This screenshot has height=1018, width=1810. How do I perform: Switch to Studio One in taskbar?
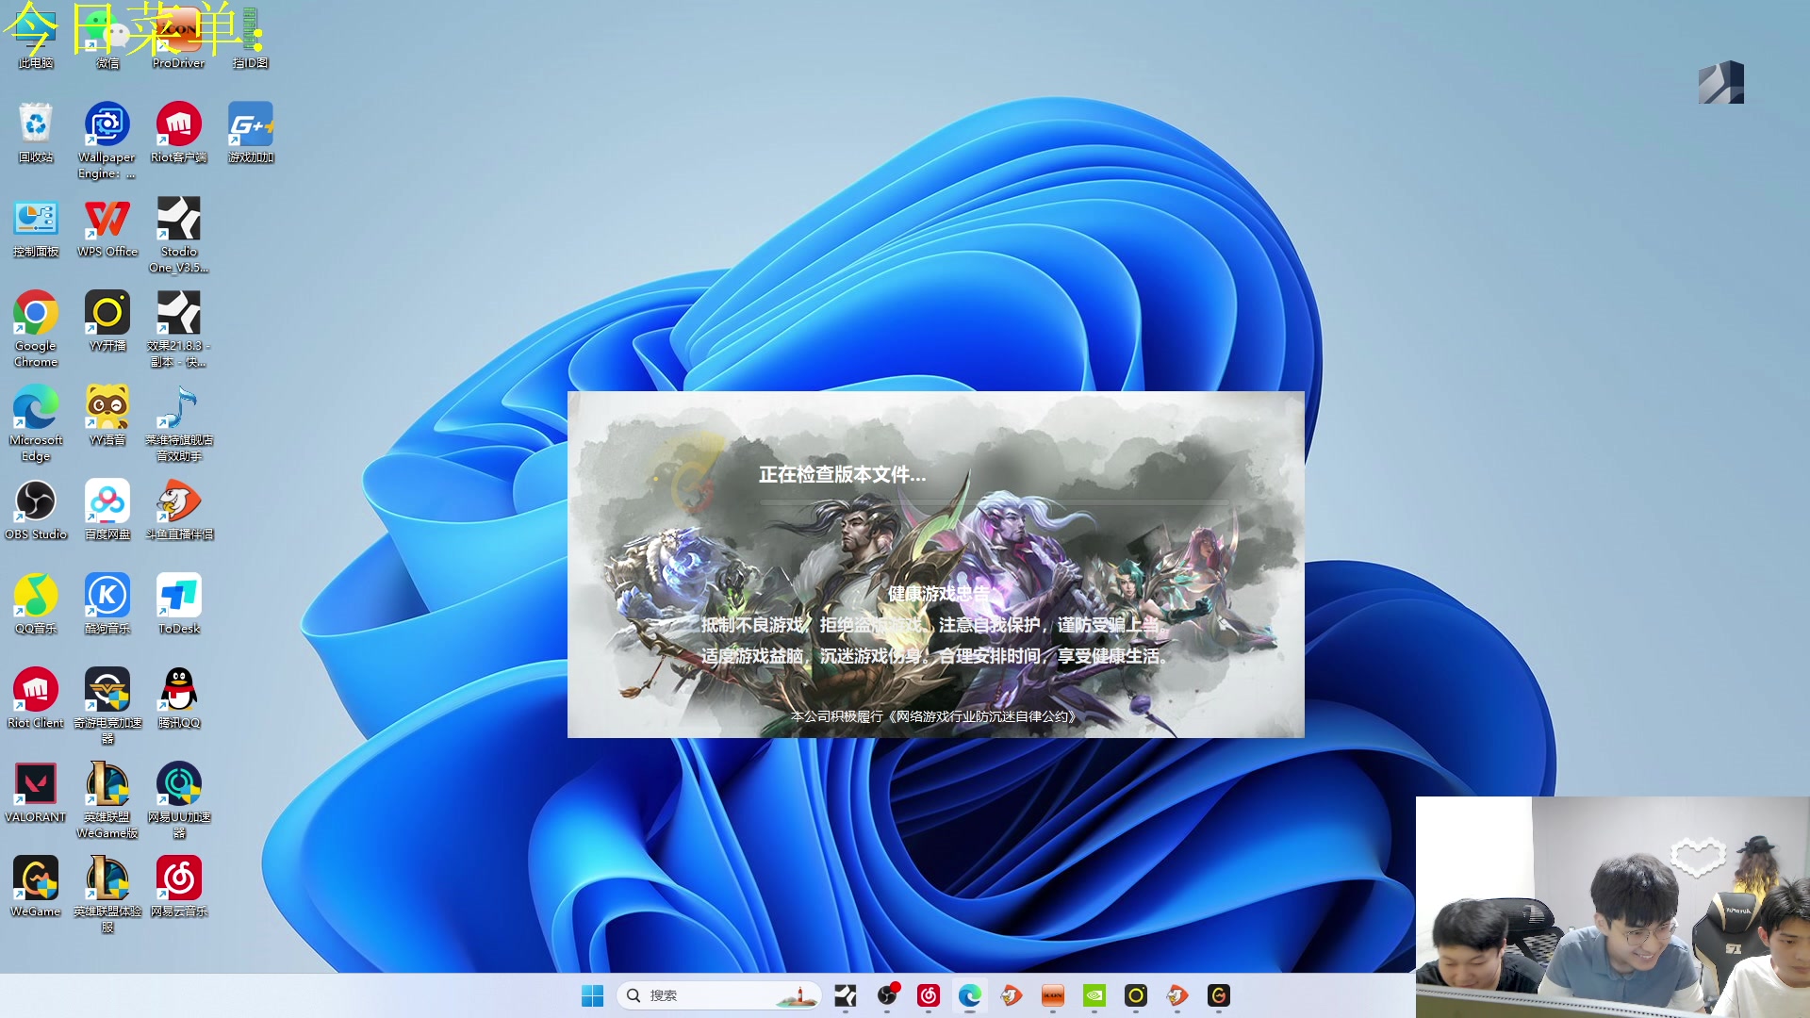[846, 995]
